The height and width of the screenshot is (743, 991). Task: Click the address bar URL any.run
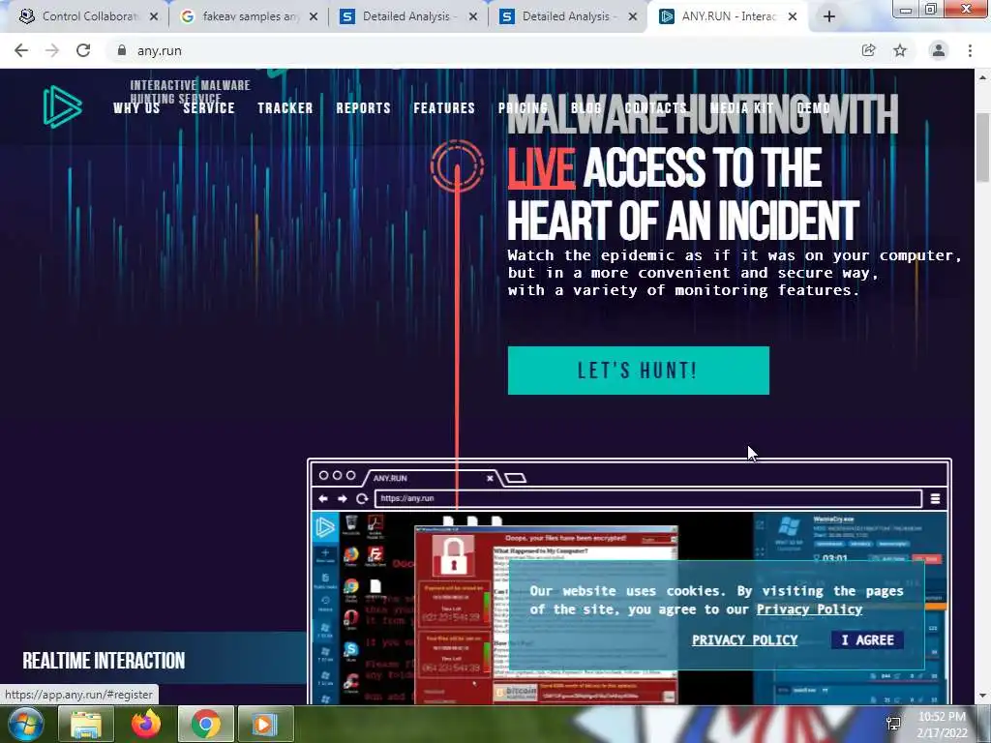(x=160, y=50)
